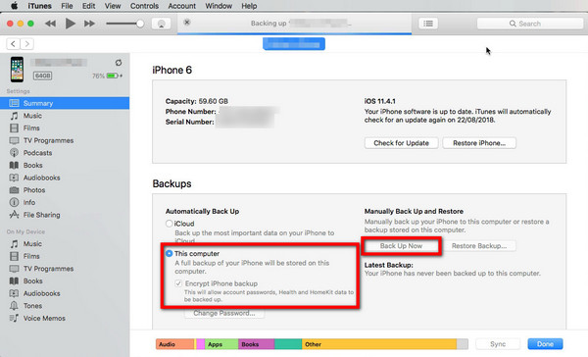Click the Audio segment of storage bar
Screen dimensions: 588x357
click(x=175, y=344)
